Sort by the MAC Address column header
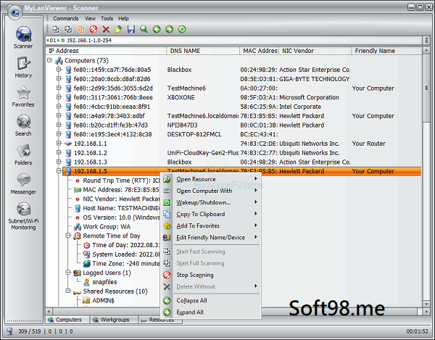Screen dimensions: 435x340 (x=259, y=51)
